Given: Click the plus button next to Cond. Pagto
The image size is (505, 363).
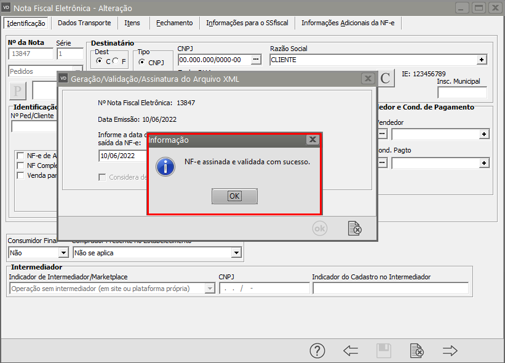Looking at the screenshot, I should click(x=484, y=163).
